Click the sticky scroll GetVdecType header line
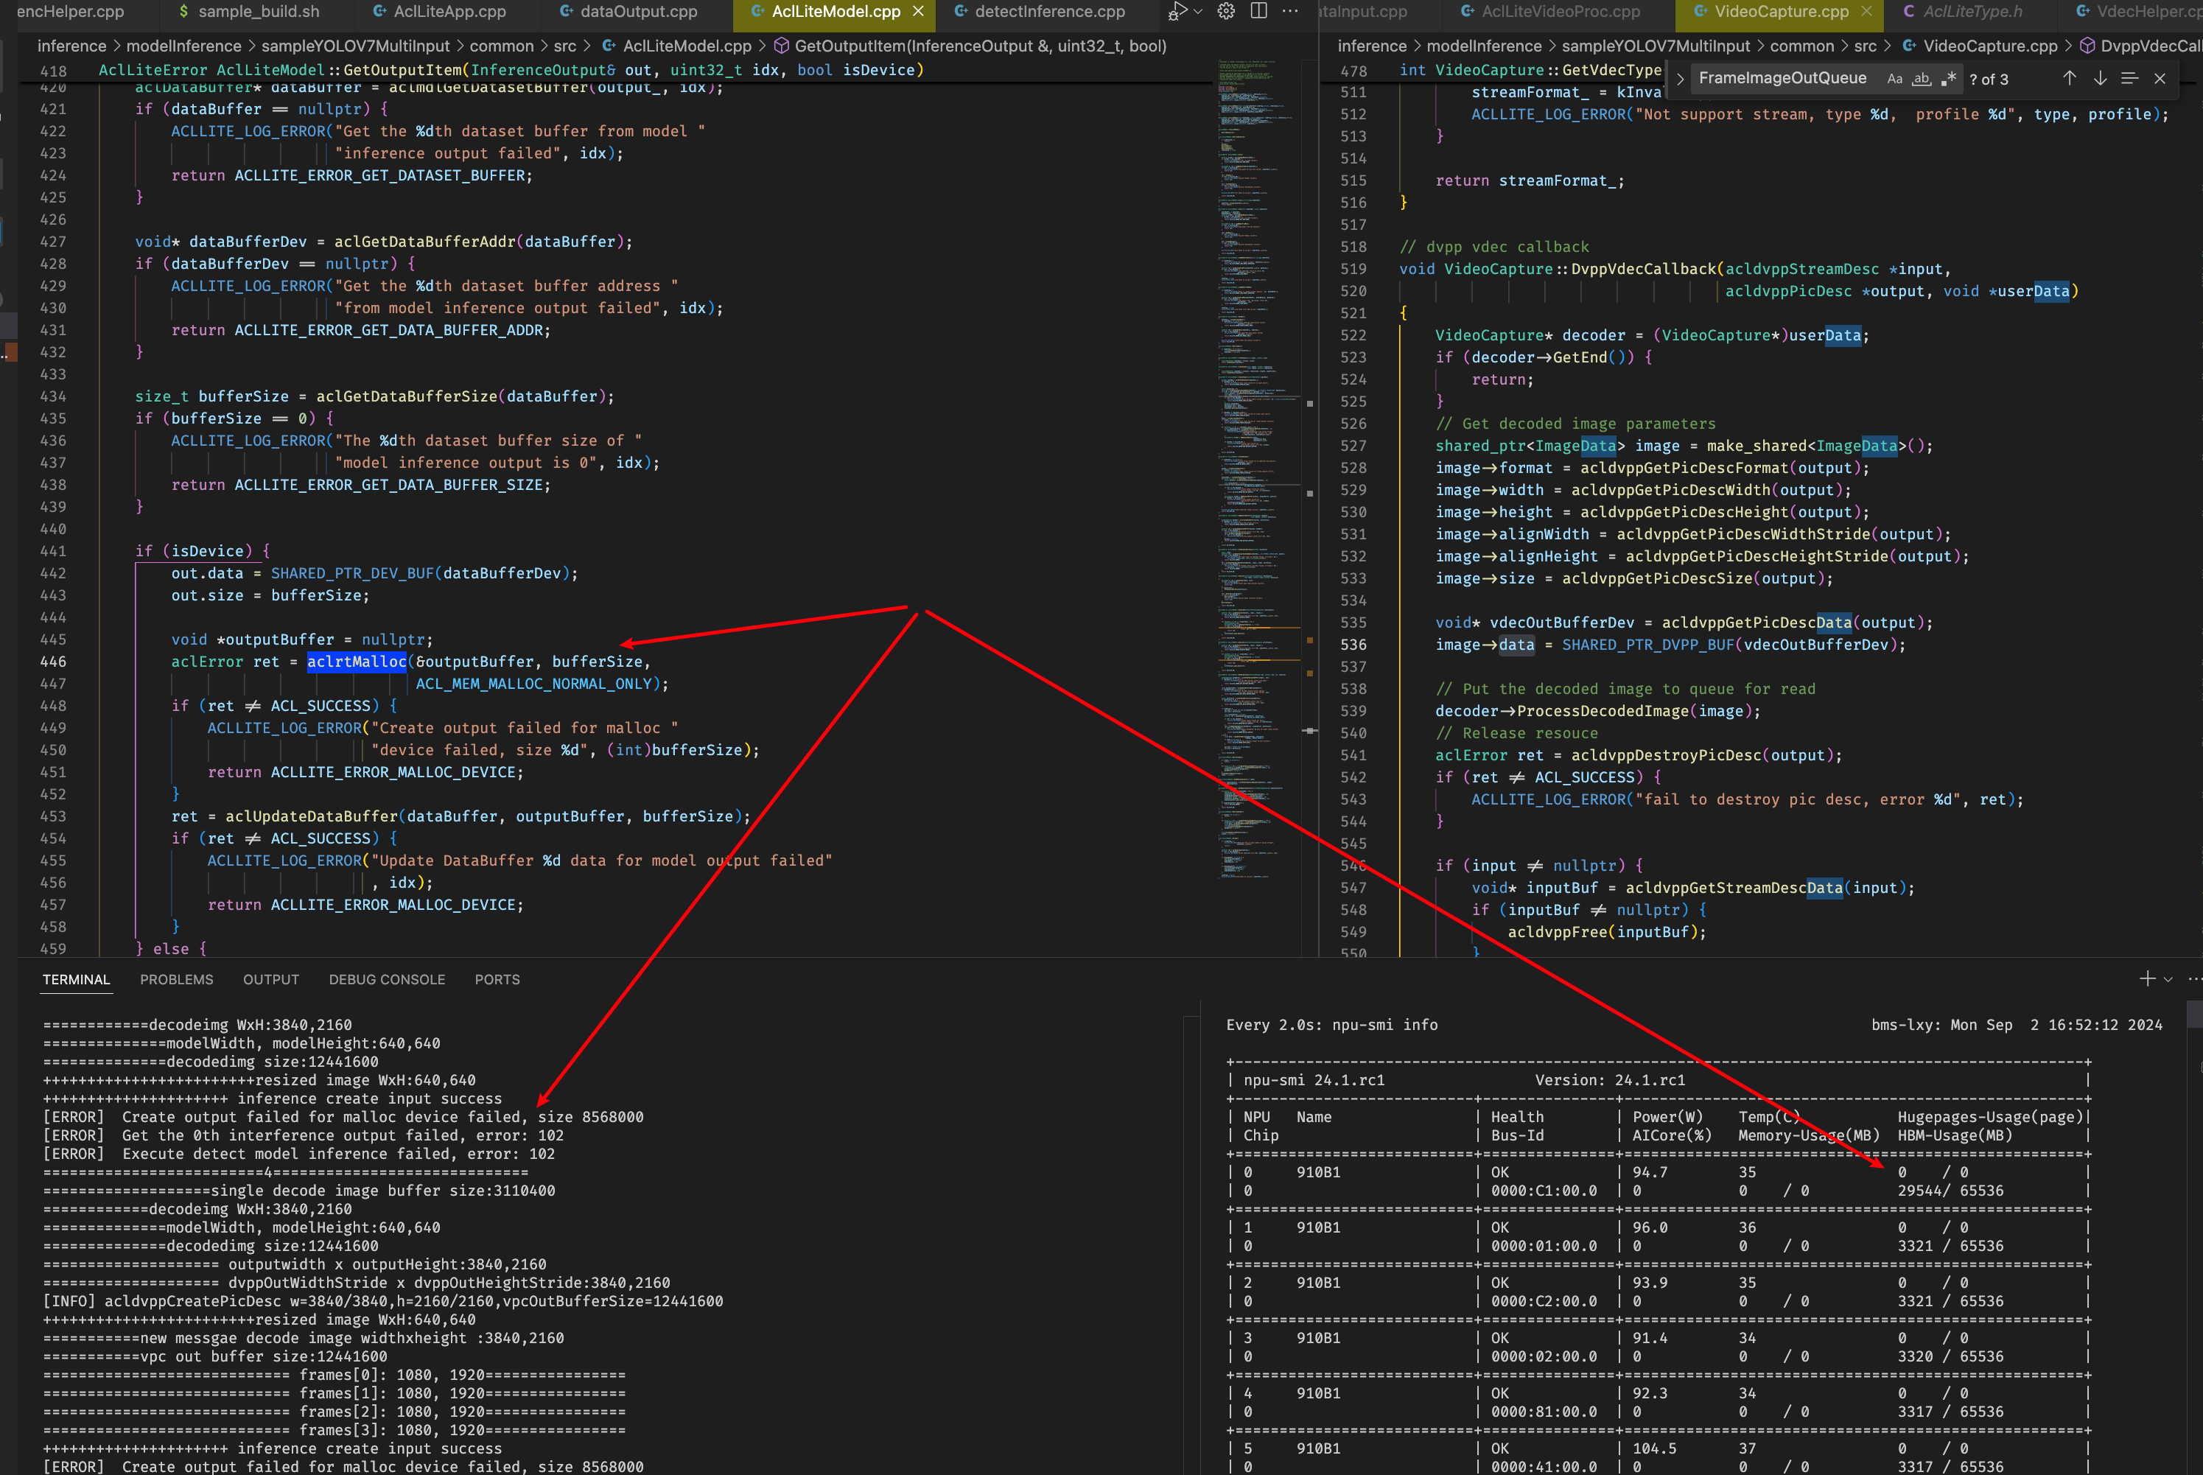This screenshot has width=2203, height=1475. [1530, 69]
